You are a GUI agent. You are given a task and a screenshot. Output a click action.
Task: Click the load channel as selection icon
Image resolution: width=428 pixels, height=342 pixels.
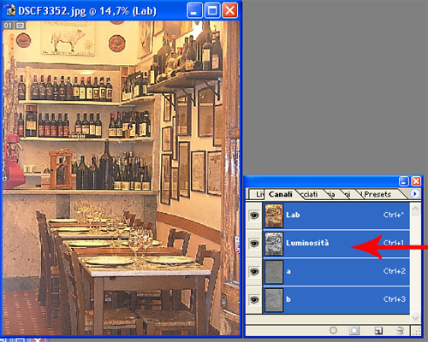pos(333,330)
